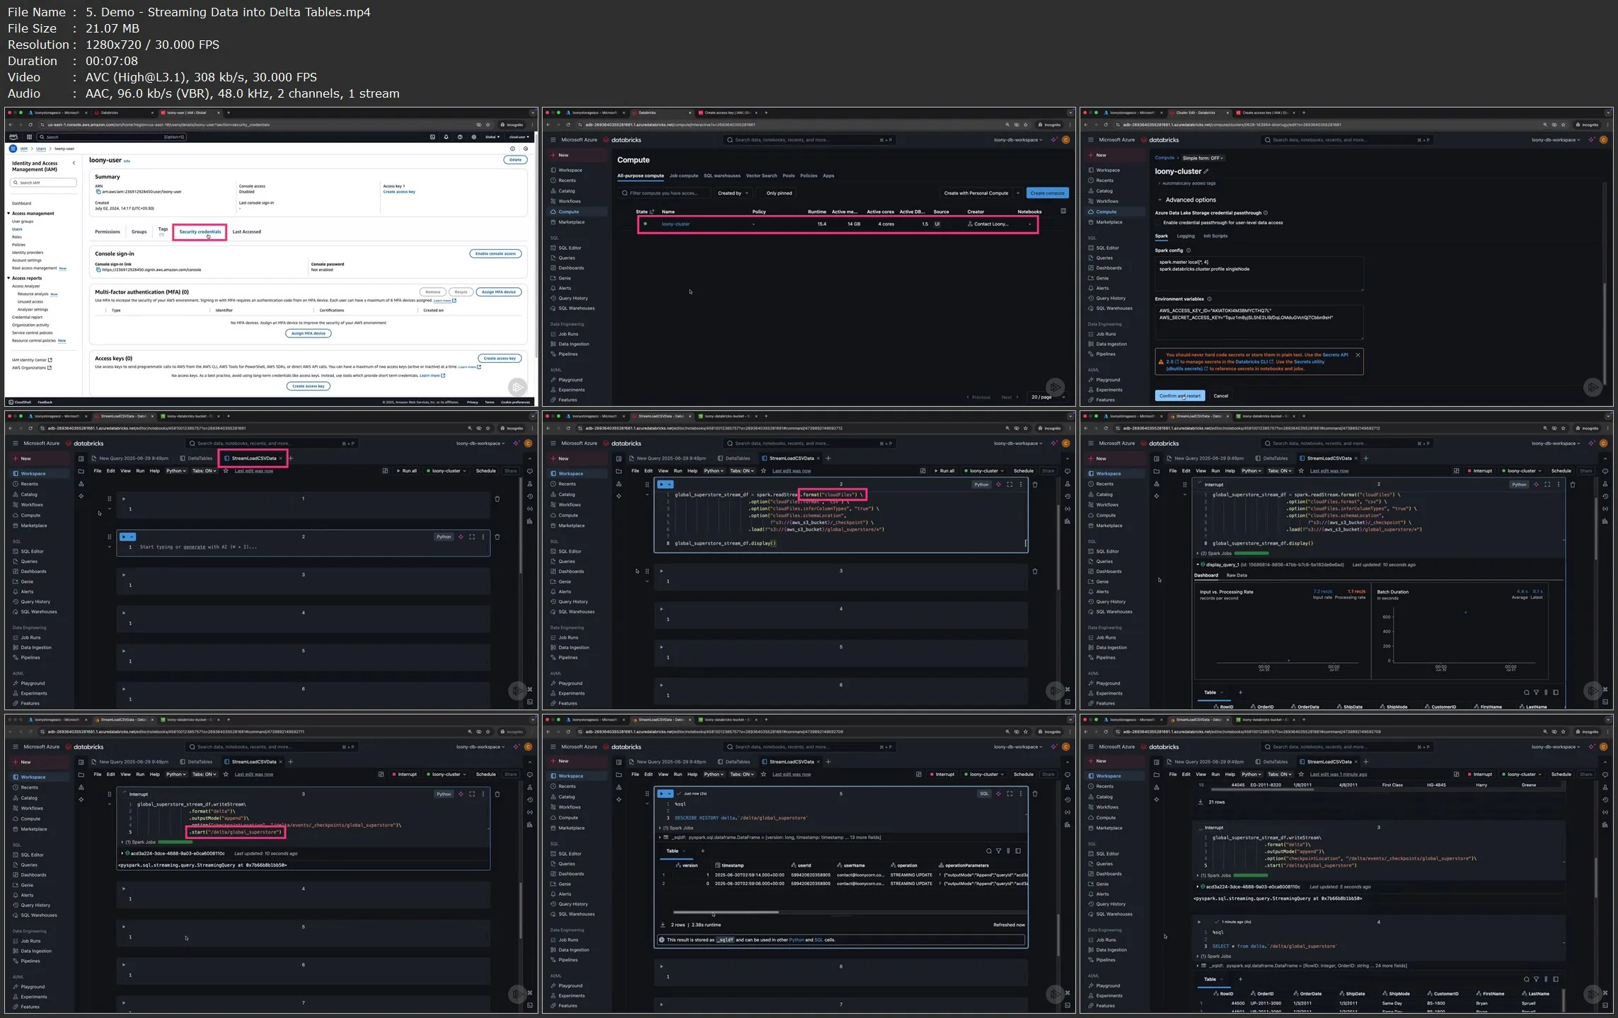1618x1018 pixels.
Task: Open loony-cluster compute selector, cloudFiles frame
Action: [984, 470]
